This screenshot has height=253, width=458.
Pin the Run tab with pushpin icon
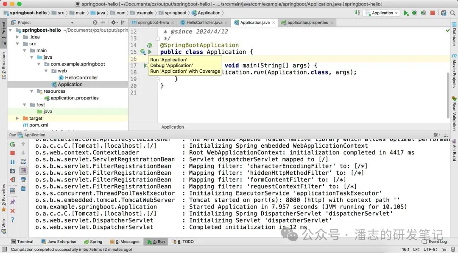[x=12, y=202]
